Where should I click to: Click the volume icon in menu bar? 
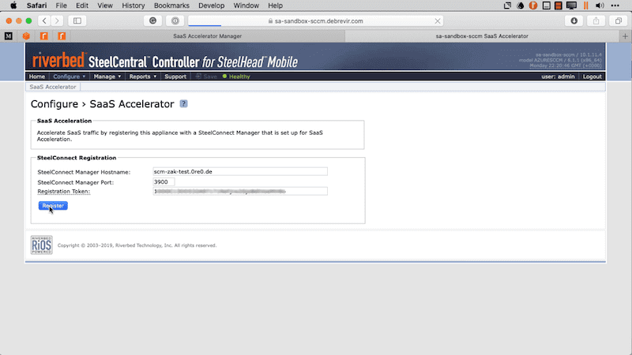click(x=600, y=6)
